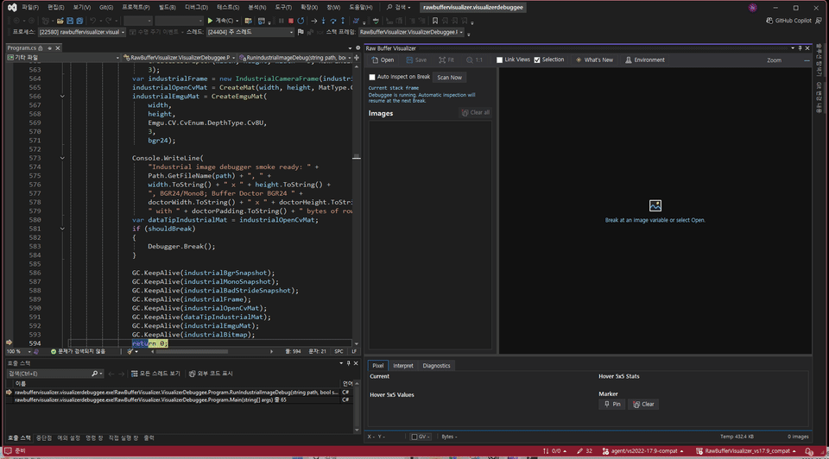Click the Save All icon in toolbar
The height and width of the screenshot is (459, 829).
pyautogui.click(x=79, y=21)
